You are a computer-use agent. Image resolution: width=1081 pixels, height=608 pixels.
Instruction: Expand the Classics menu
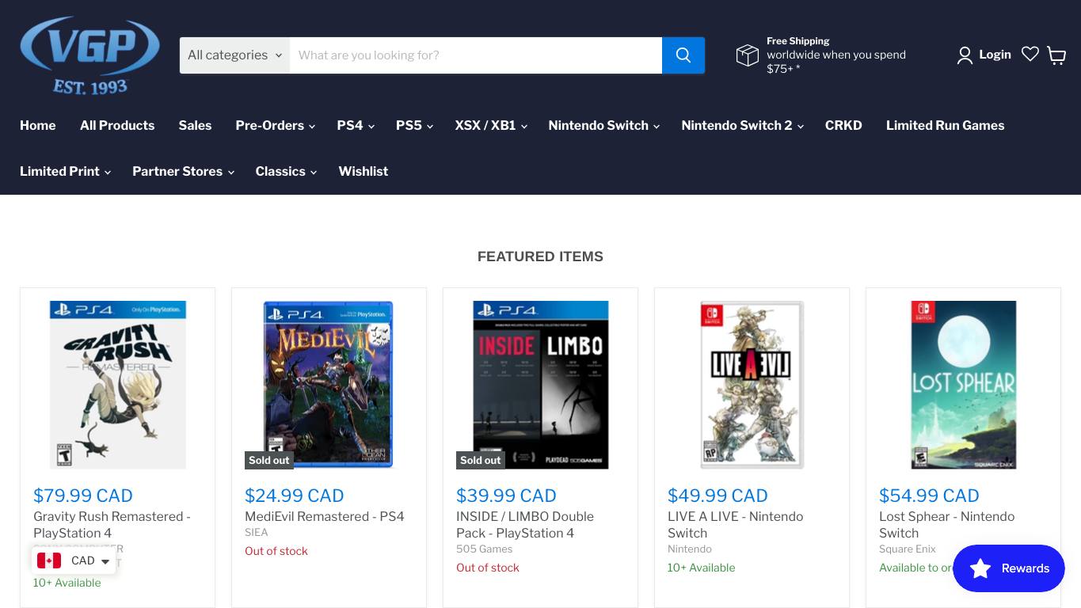286,172
